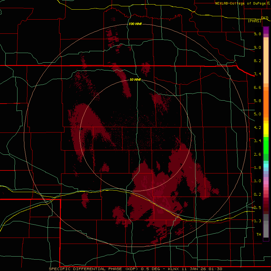Click the 7.4 value on color scale
The height and width of the screenshot is (271, 271).
coord(257,74)
